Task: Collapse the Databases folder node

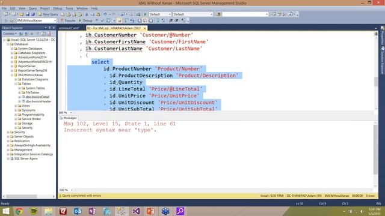Action: 8,44
